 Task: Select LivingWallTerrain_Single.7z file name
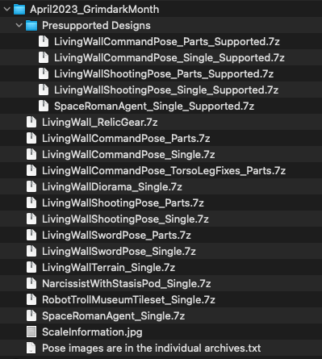click(108, 268)
